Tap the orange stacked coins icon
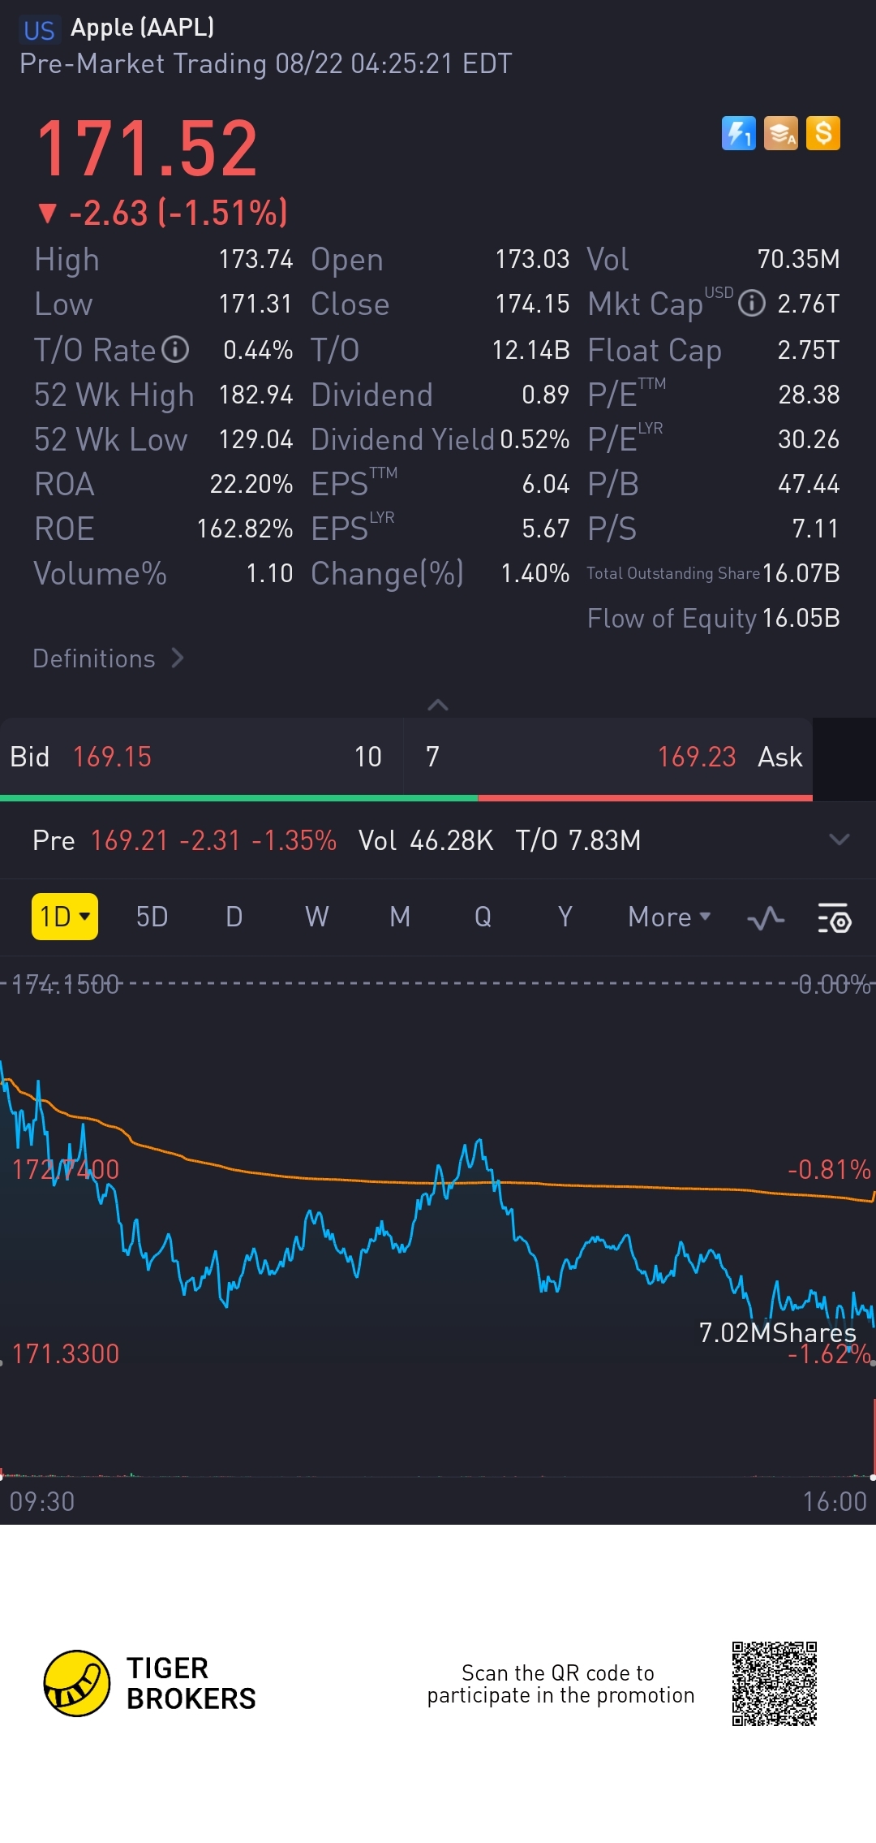The width and height of the screenshot is (876, 1843). [x=780, y=133]
